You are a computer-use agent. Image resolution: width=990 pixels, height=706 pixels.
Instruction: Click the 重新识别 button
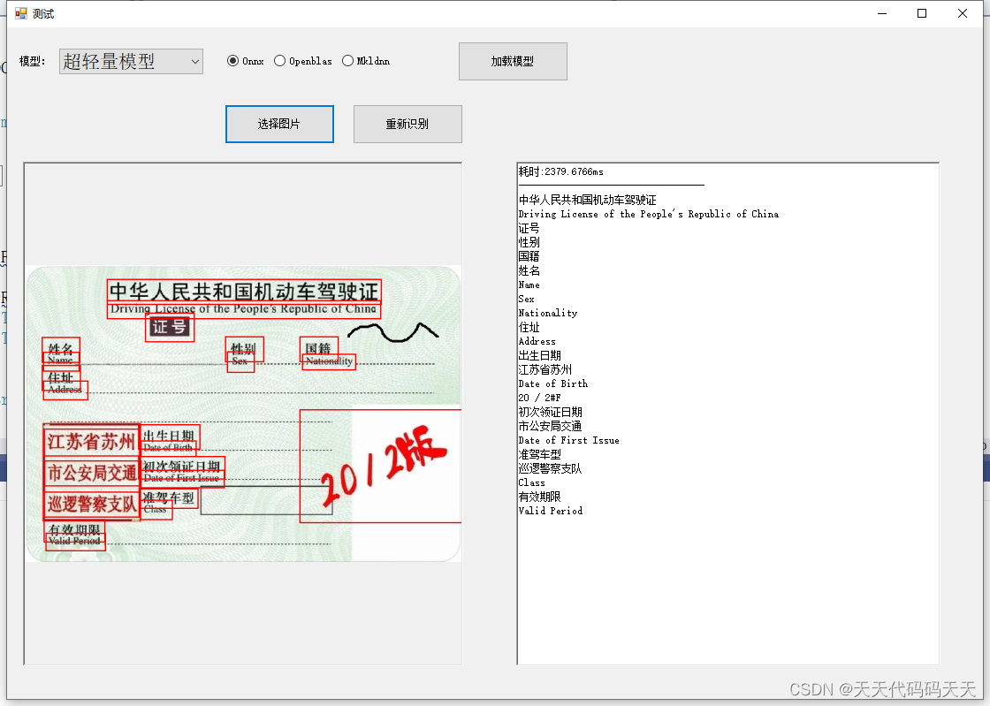click(407, 124)
